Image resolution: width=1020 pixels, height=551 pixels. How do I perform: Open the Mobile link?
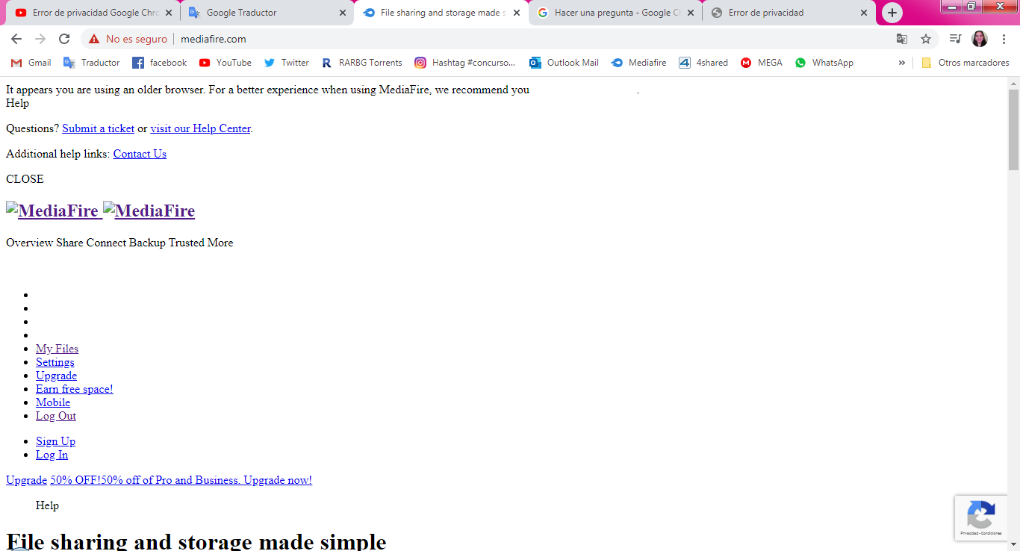pos(53,402)
